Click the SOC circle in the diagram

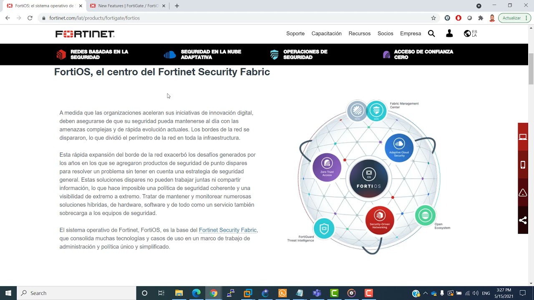pos(376,110)
